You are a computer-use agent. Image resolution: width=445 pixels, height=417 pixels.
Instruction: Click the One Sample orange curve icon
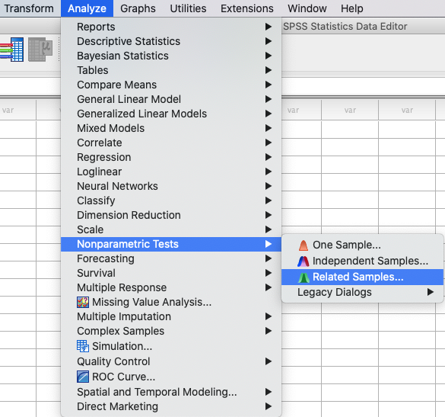[x=304, y=245]
